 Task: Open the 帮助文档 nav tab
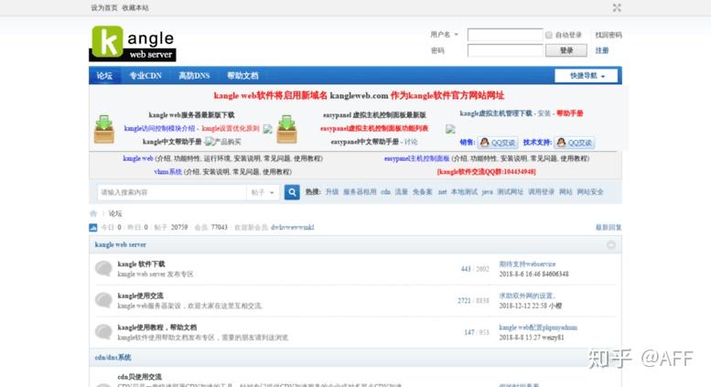point(242,76)
